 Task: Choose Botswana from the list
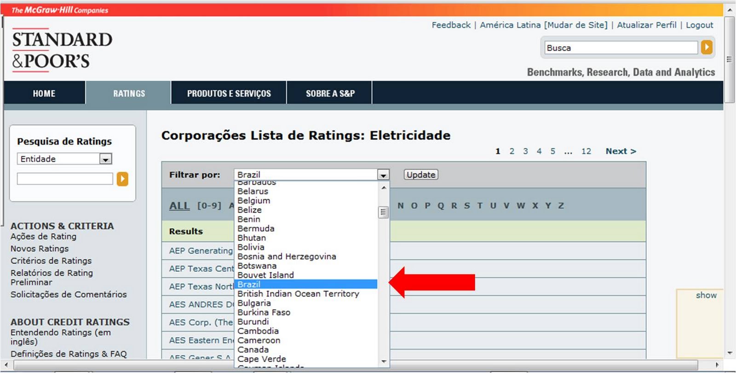click(305, 266)
